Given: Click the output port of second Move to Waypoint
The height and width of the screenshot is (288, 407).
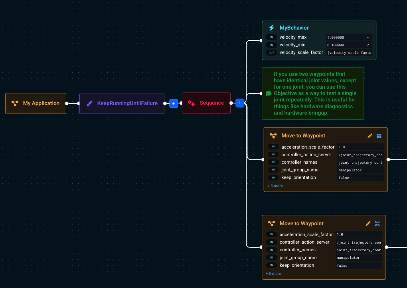Looking at the screenshot, I should click(x=387, y=247).
